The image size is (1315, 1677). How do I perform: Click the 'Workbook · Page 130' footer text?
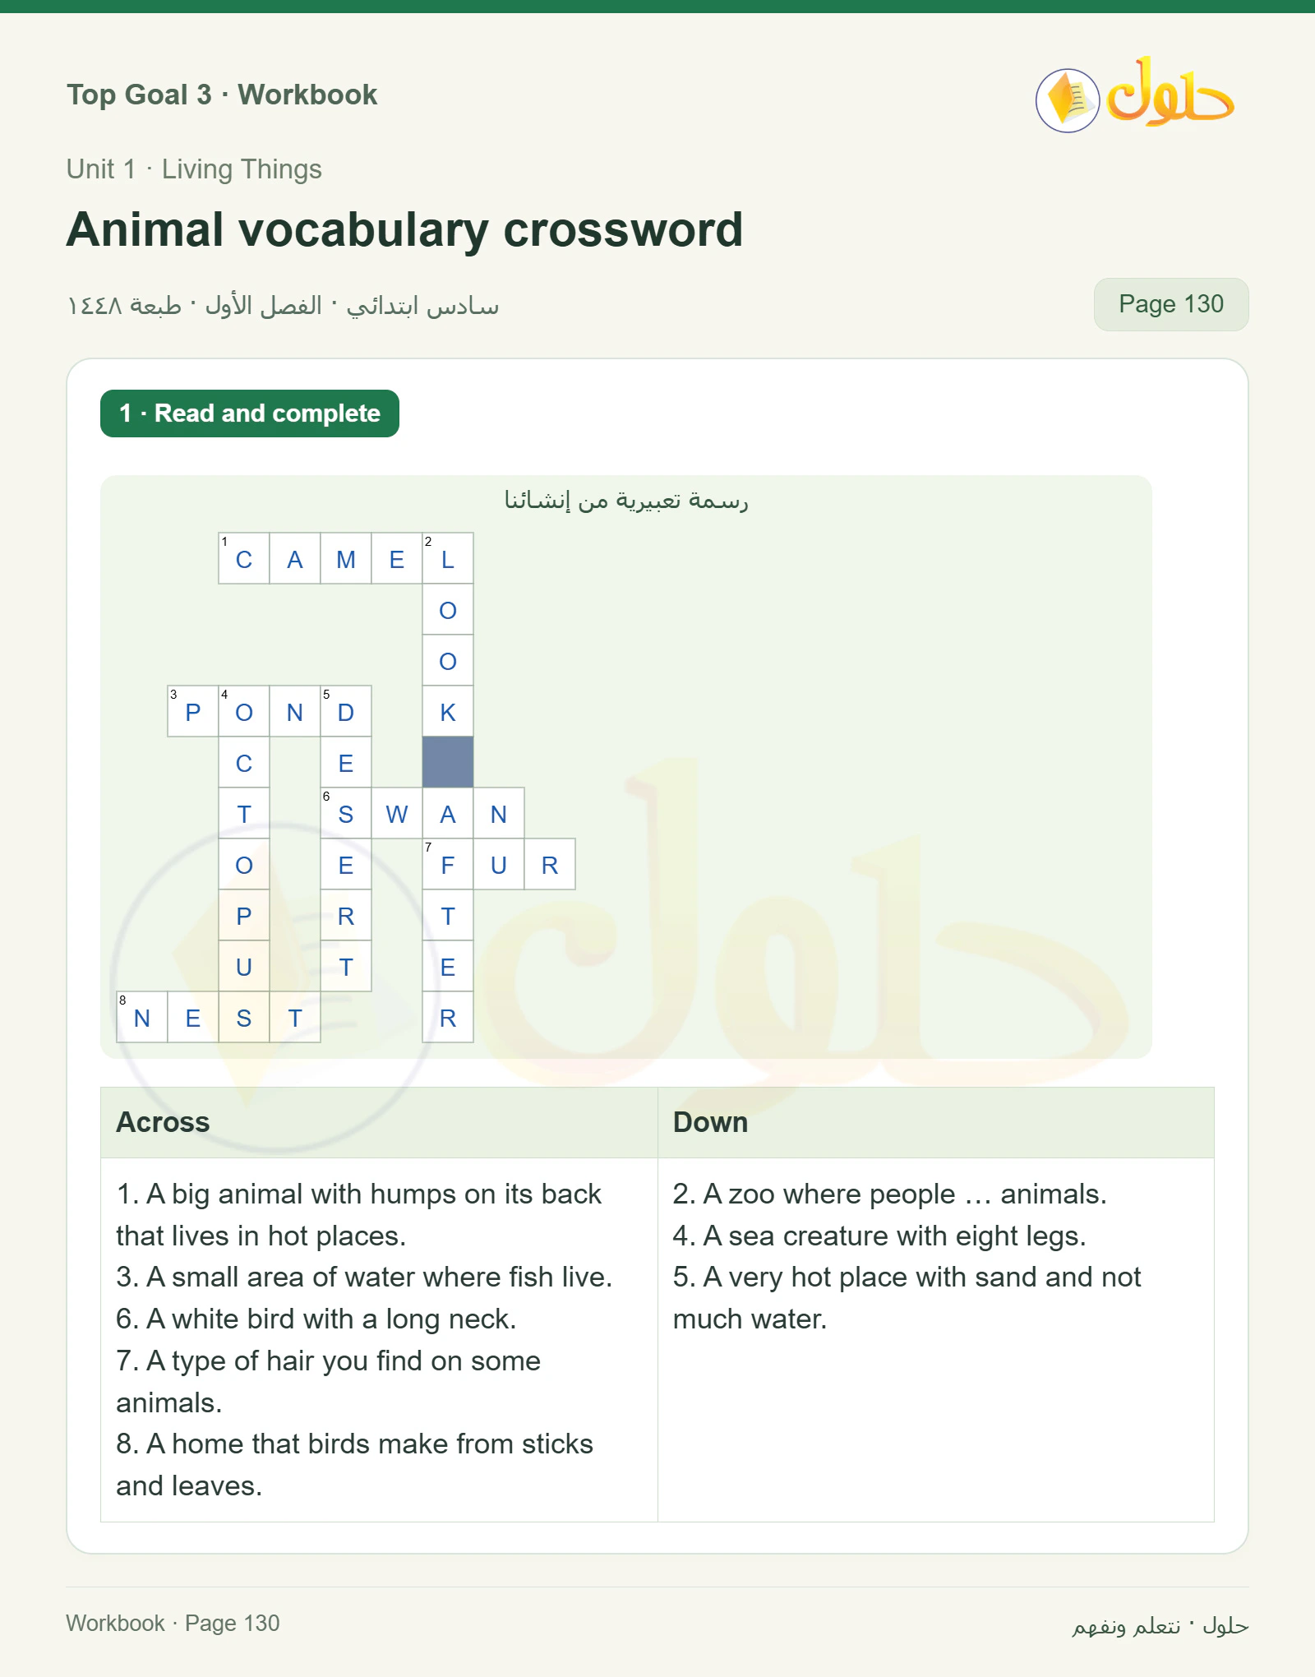pyautogui.click(x=173, y=1623)
